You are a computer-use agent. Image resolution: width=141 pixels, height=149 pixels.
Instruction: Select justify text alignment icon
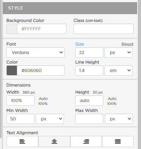point(118,141)
